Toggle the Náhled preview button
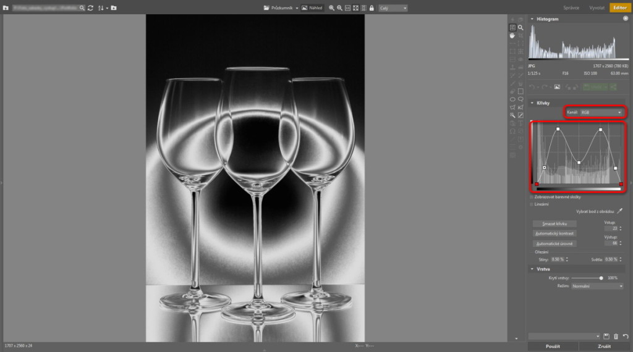Viewport: 633px width, 352px height. pos(312,7)
